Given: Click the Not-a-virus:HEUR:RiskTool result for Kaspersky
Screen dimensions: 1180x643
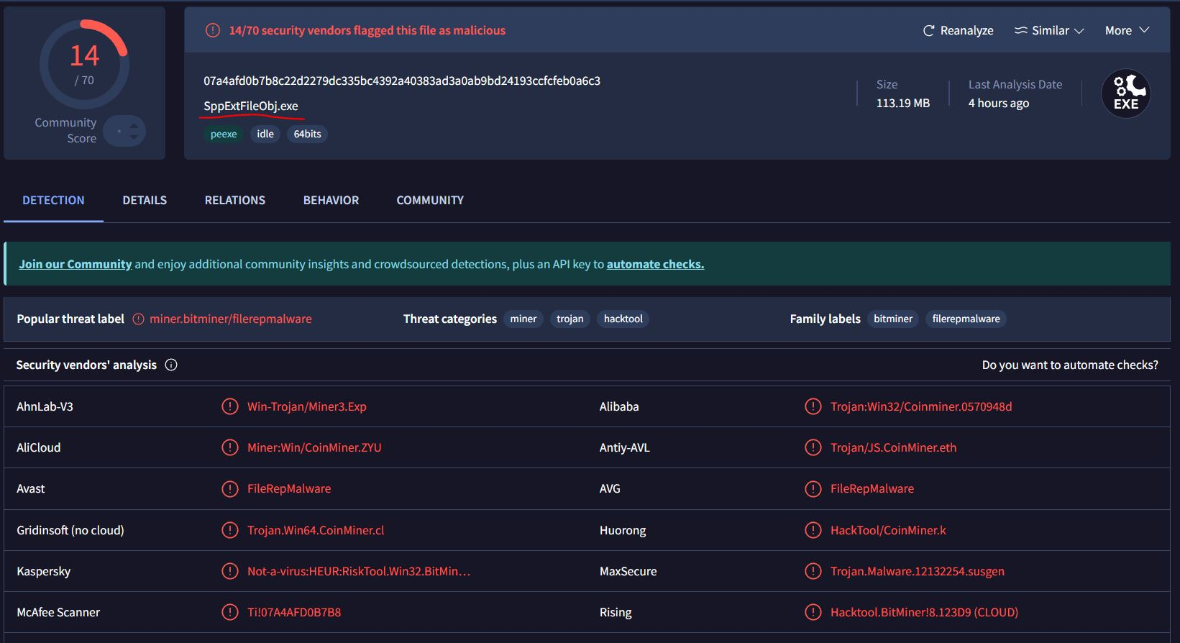Looking at the screenshot, I should point(359,571).
